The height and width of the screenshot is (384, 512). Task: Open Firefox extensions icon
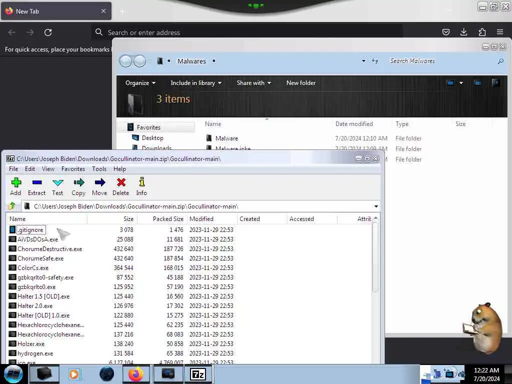pyautogui.click(x=482, y=32)
